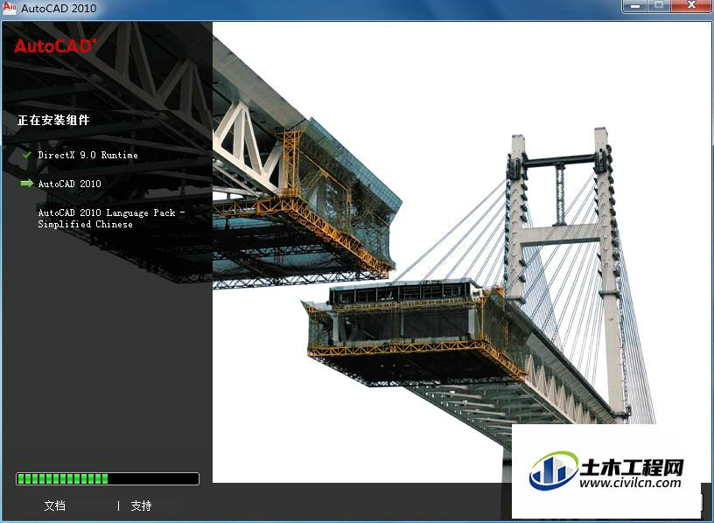Select the DirectX 9.0 Runtime component text

87,155
